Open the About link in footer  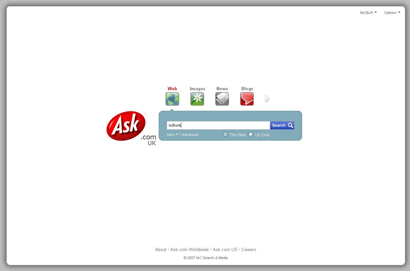tap(161, 249)
